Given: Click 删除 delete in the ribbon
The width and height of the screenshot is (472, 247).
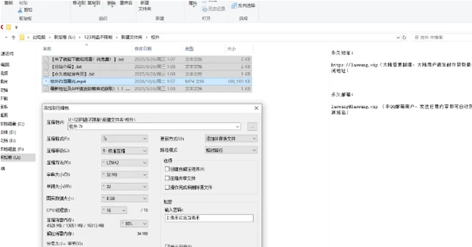Looking at the screenshot, I should coord(111,3).
